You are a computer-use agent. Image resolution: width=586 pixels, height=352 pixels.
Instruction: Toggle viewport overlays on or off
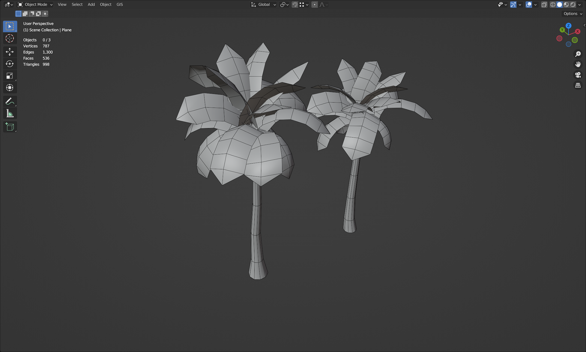coord(529,5)
